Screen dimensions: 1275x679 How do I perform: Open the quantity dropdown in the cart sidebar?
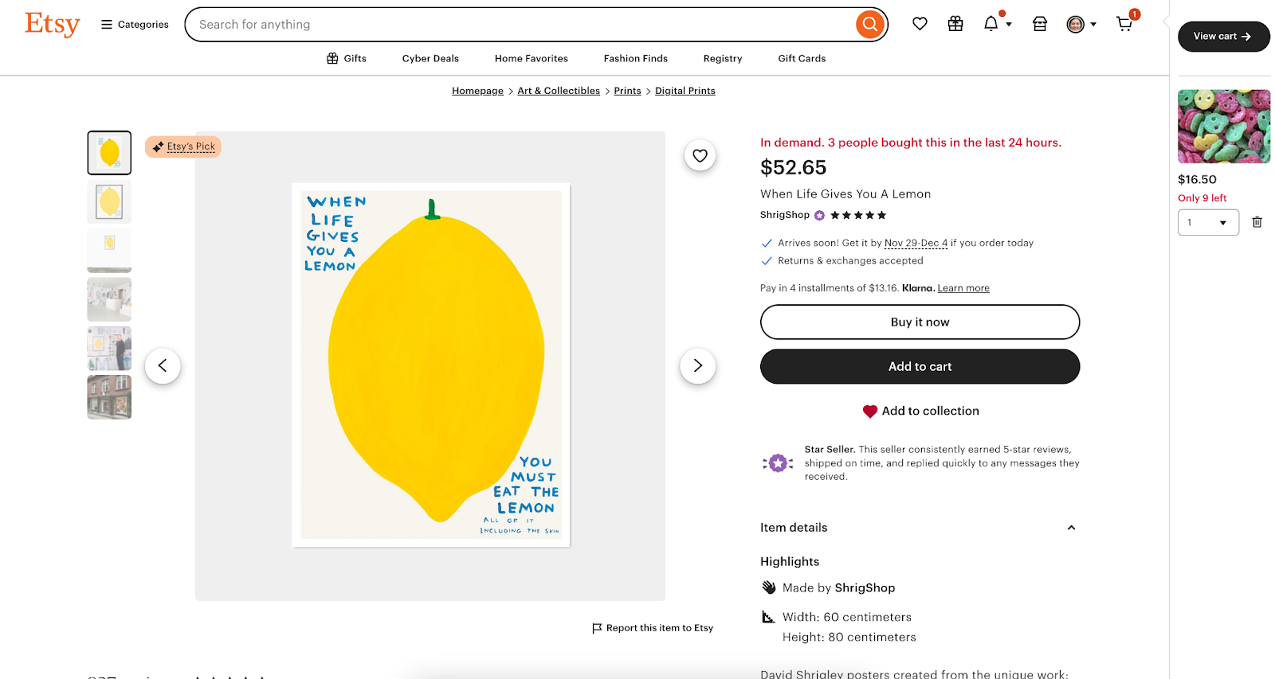click(1208, 222)
